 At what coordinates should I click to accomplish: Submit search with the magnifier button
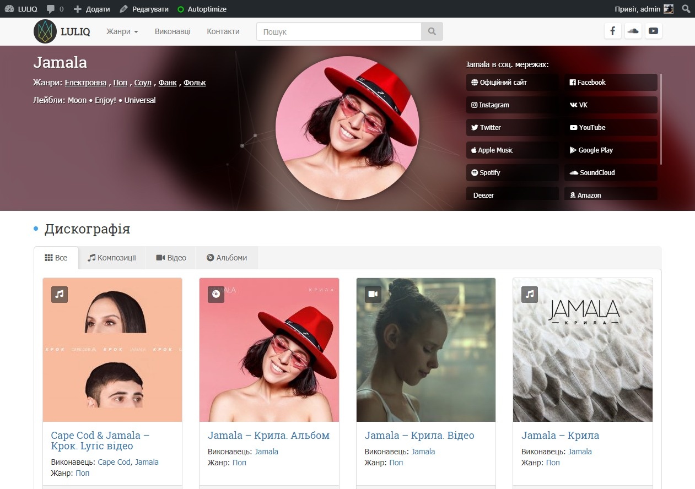tap(432, 31)
